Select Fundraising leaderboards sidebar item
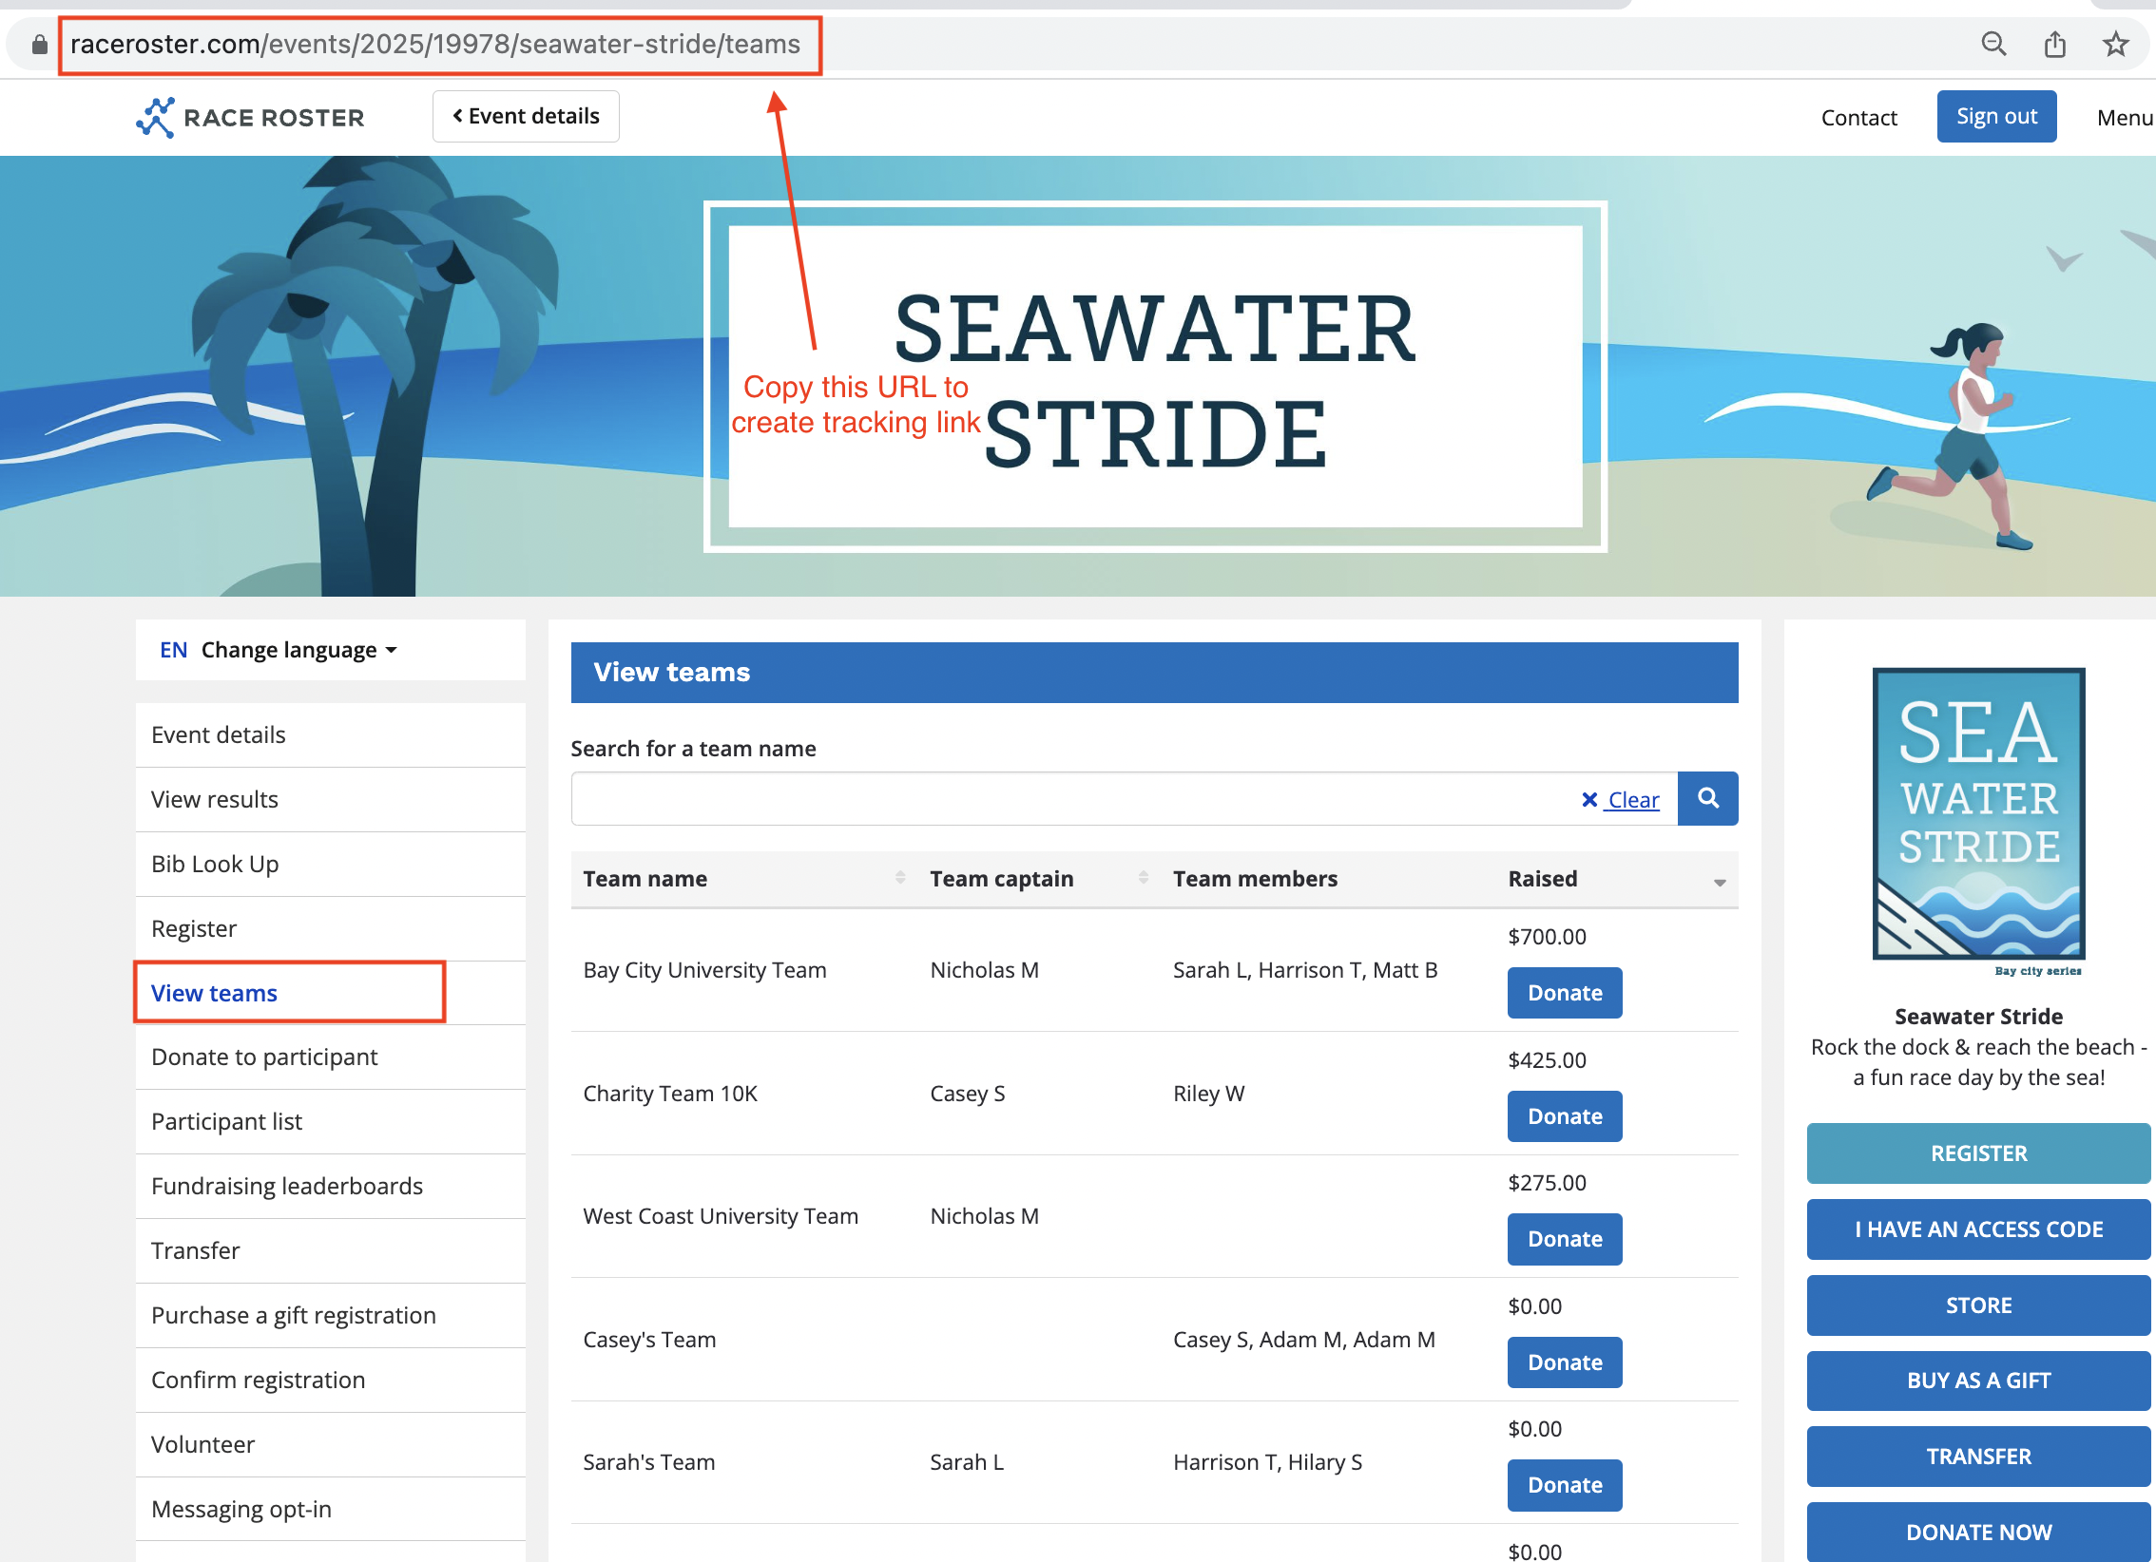This screenshot has height=1562, width=2156. pyautogui.click(x=287, y=1186)
